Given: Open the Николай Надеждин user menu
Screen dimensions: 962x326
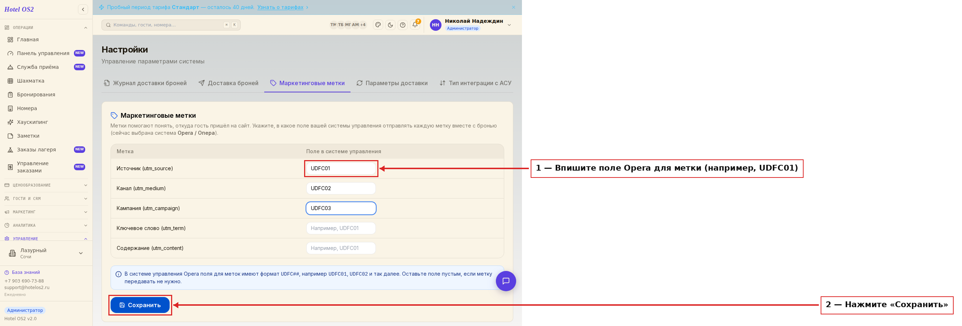Looking at the screenshot, I should click(x=470, y=25).
